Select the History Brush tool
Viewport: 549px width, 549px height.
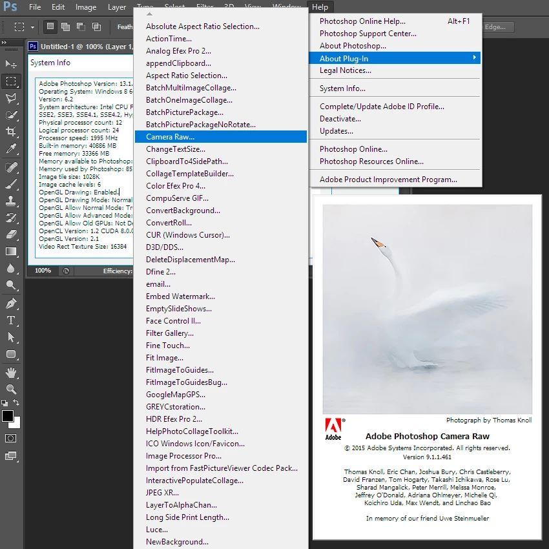point(11,218)
